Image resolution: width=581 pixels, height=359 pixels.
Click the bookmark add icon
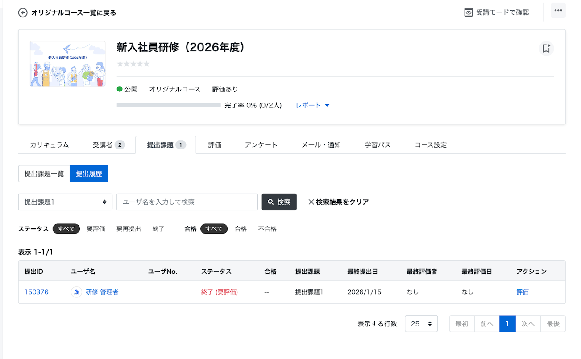[546, 49]
